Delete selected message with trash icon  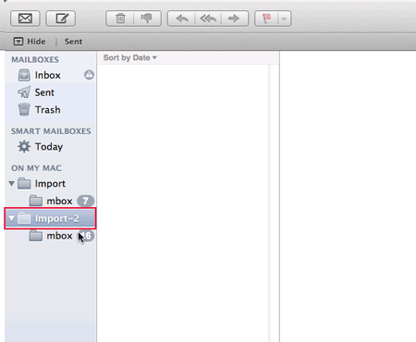[120, 18]
